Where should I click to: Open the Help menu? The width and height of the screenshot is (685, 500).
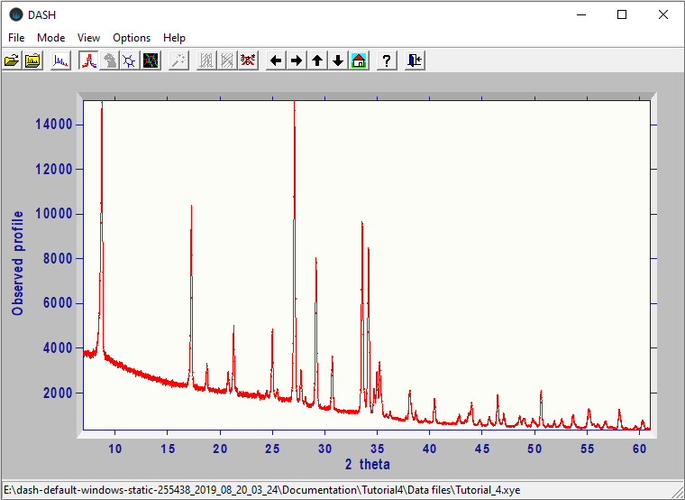[x=174, y=38]
